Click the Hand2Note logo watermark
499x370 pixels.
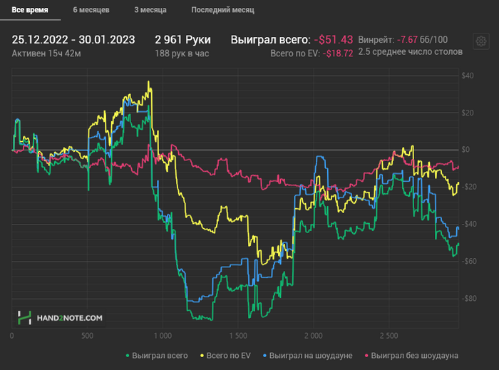point(60,318)
